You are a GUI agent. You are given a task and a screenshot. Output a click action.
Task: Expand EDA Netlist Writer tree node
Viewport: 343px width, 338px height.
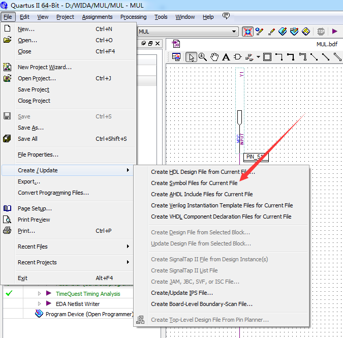click(x=39, y=303)
